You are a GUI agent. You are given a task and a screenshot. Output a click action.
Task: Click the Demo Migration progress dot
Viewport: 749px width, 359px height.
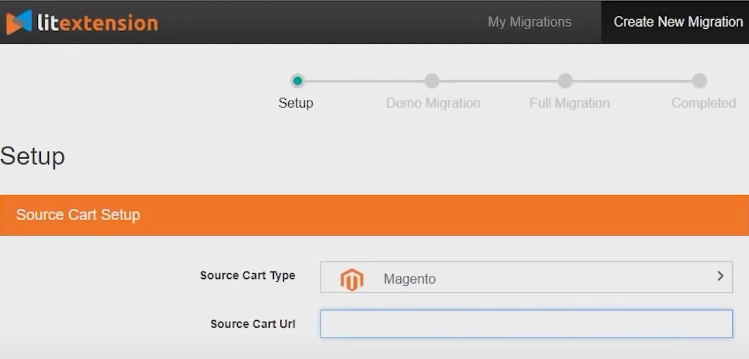click(433, 81)
